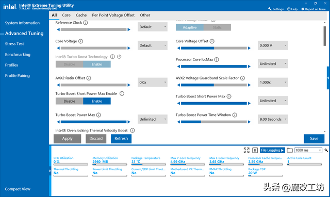Screen dimensions: 330x197
Task: Increase Turbo Boost Power Time Window right arrow
Action: 250,122
